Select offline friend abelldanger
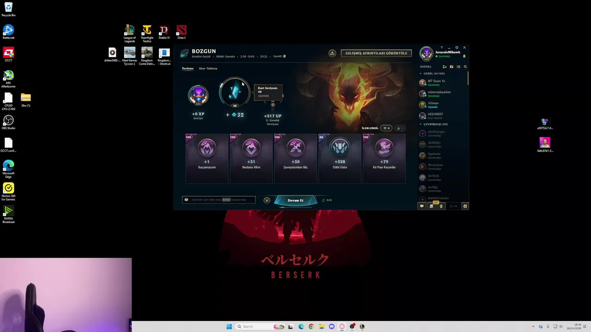The image size is (591, 332). pyautogui.click(x=442, y=133)
